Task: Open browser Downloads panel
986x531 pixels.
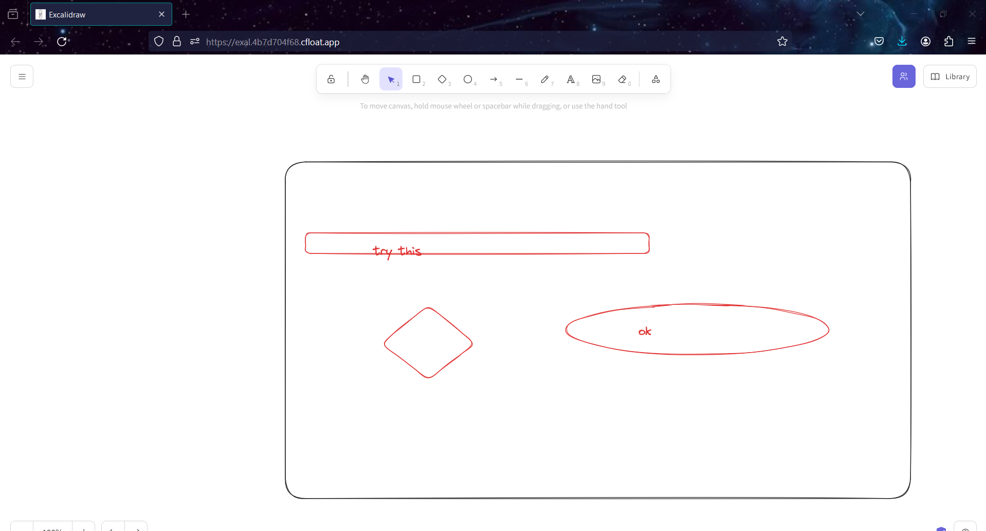Action: point(902,42)
